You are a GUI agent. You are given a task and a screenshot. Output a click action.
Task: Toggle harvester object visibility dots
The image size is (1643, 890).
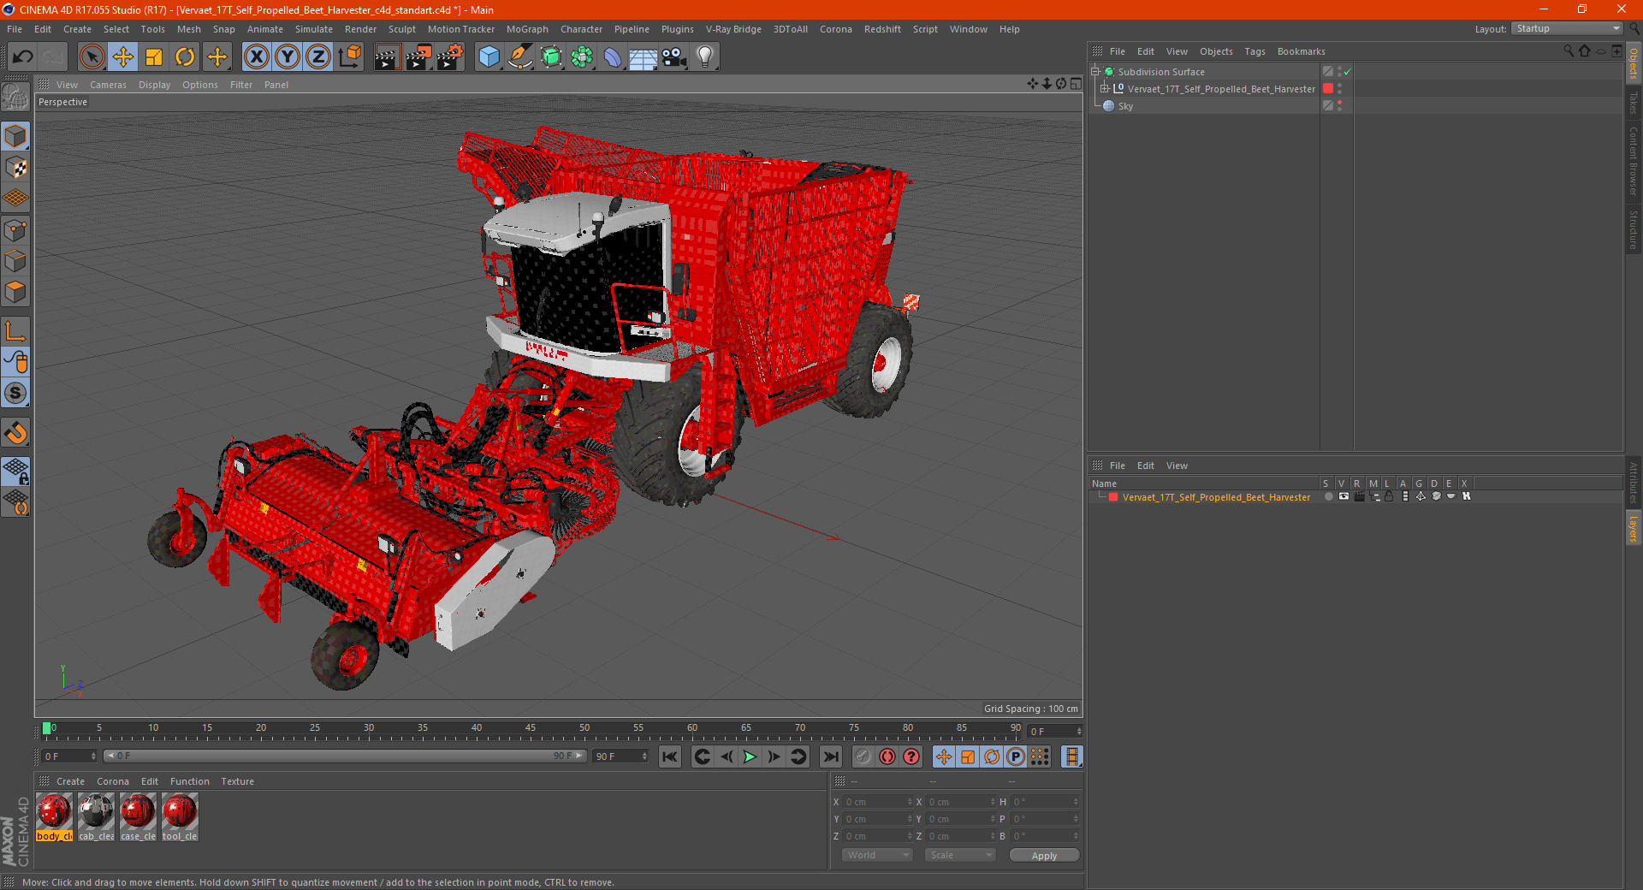pyautogui.click(x=1339, y=89)
